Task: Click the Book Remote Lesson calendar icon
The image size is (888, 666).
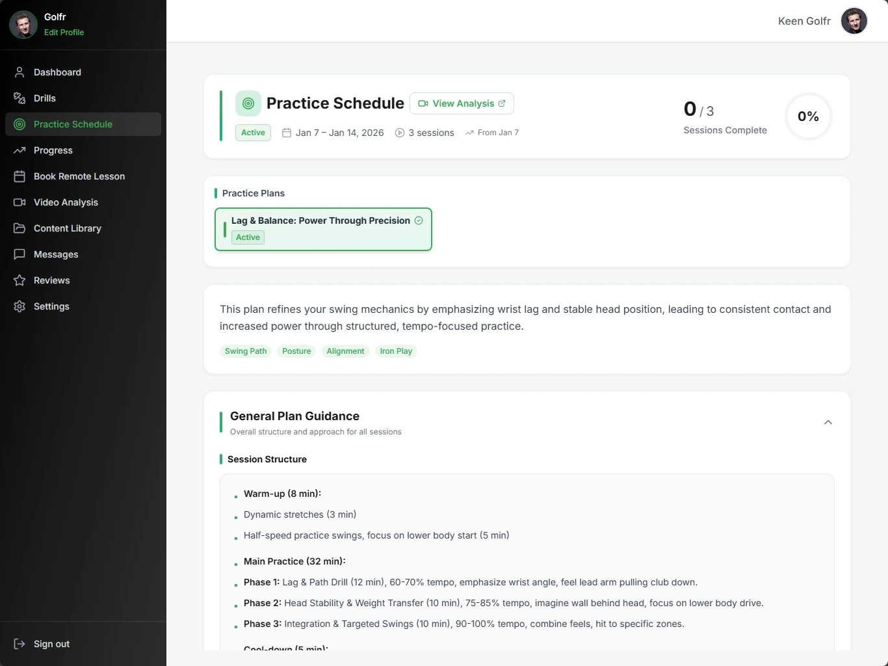Action: (20, 176)
